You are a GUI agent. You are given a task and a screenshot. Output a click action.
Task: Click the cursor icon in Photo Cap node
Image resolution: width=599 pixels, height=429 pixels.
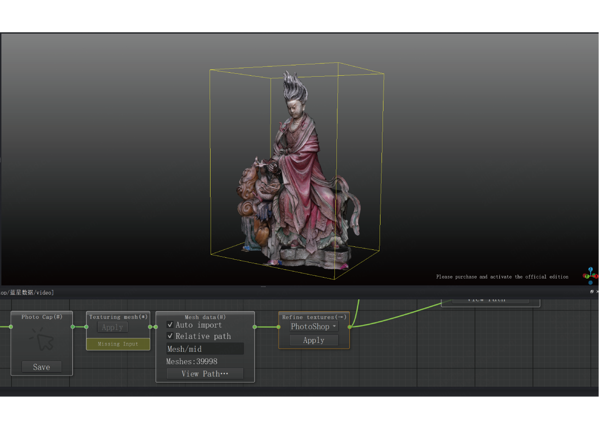pyautogui.click(x=42, y=340)
